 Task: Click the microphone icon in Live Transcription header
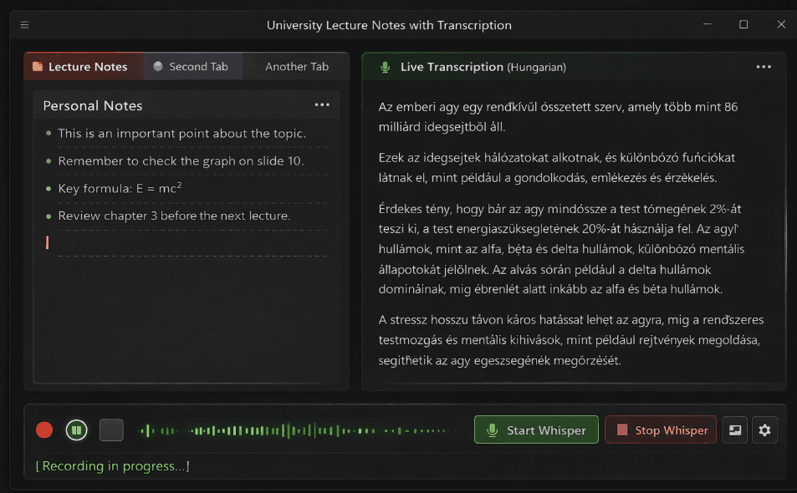[385, 67]
